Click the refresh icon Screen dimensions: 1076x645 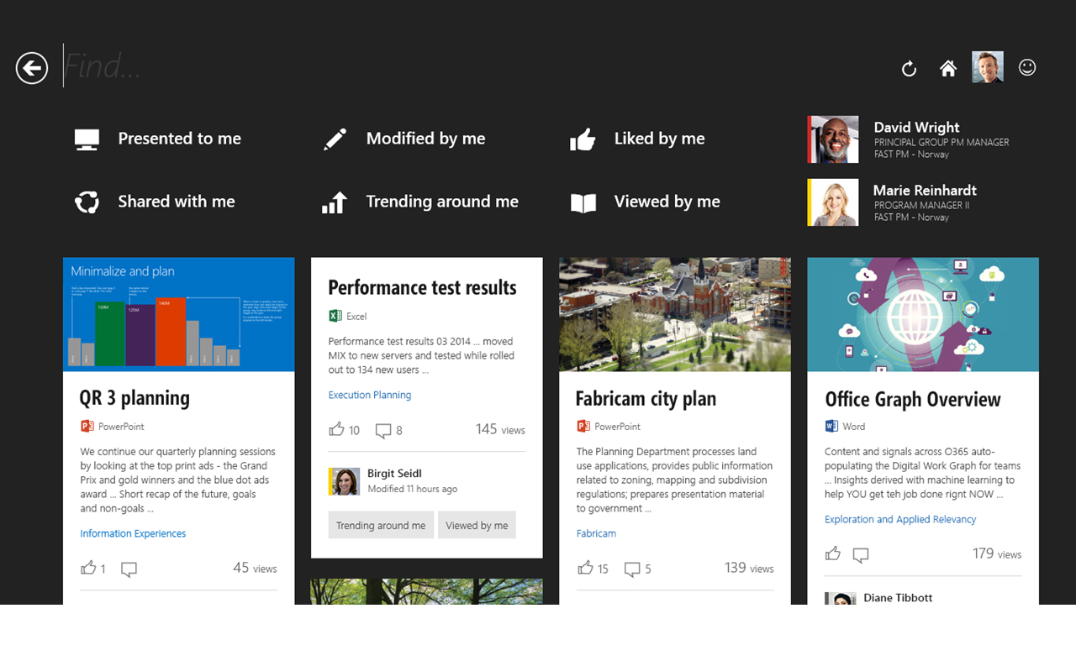click(909, 69)
